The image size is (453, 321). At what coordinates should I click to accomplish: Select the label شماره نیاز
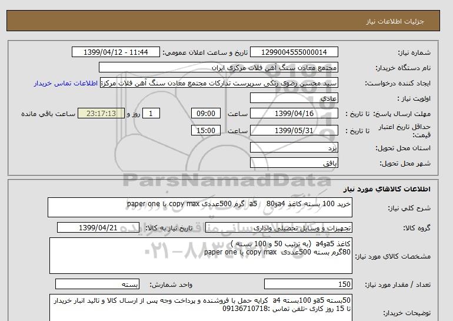click(414, 52)
